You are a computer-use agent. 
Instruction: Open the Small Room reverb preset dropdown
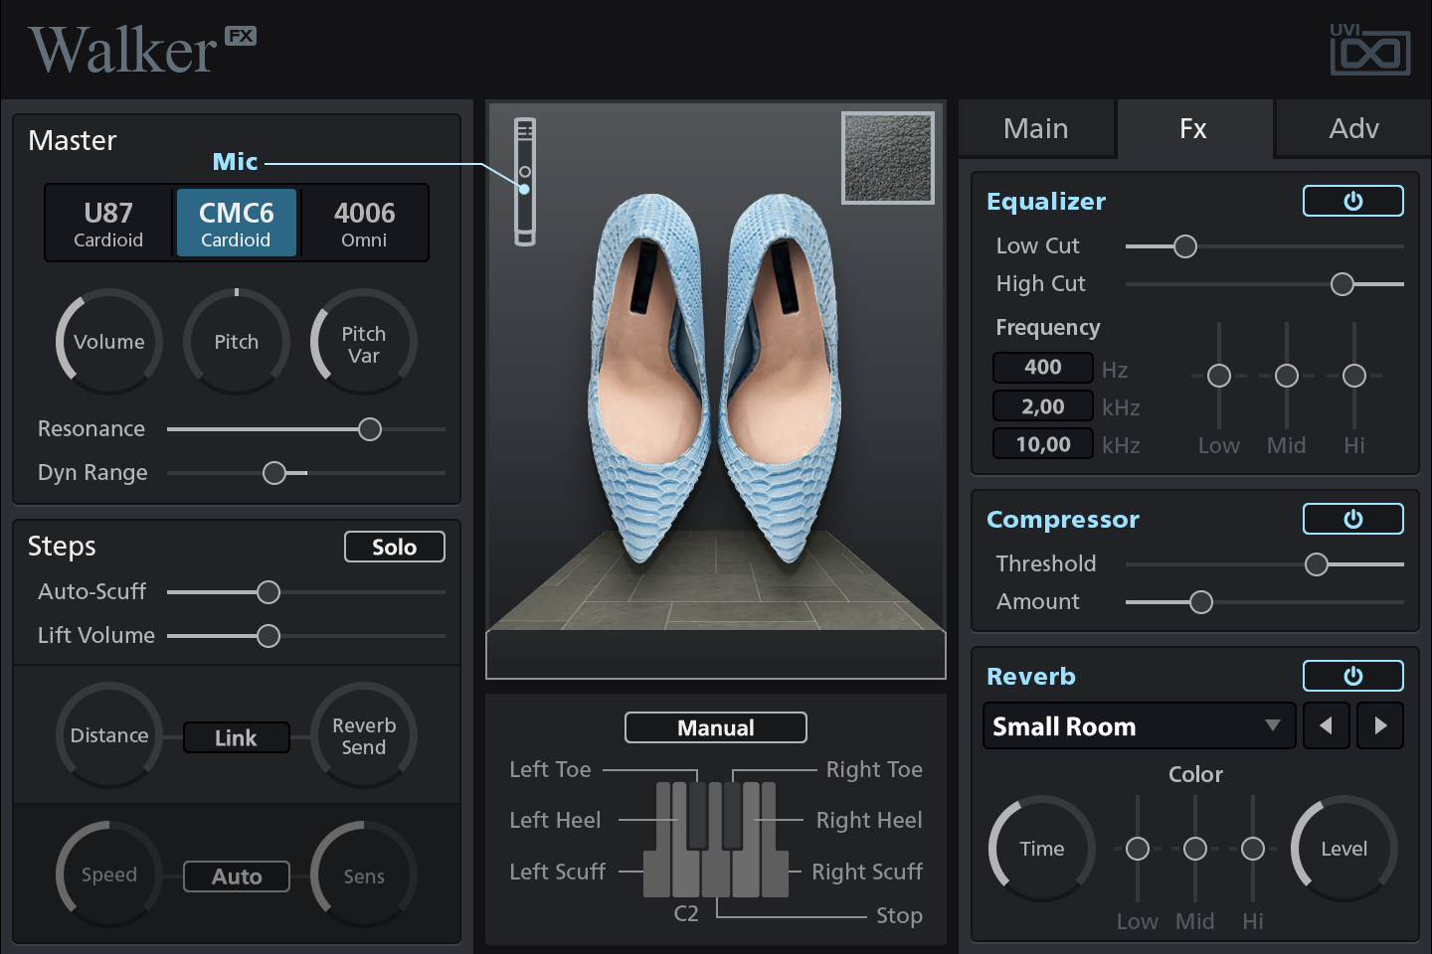tap(1138, 725)
